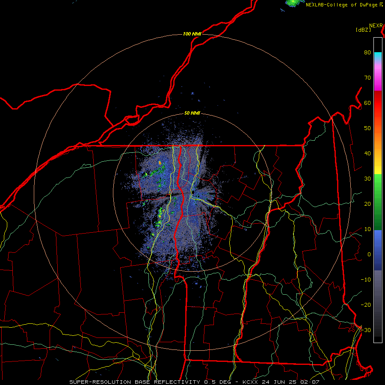Click the bright green segment of the color bar
This screenshot has width=385, height=385.
(x=378, y=182)
